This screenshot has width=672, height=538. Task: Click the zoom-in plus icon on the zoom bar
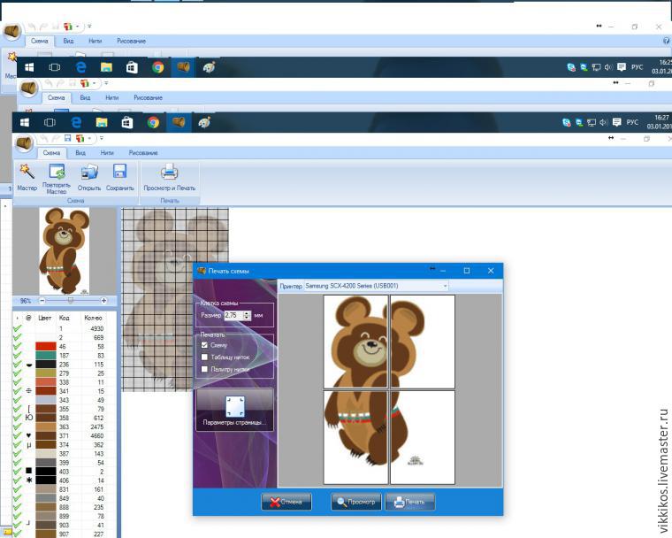(103, 301)
